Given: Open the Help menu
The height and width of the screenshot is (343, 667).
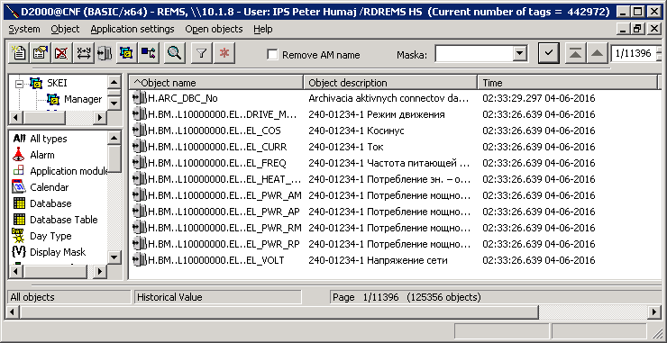Looking at the screenshot, I should 263,30.
